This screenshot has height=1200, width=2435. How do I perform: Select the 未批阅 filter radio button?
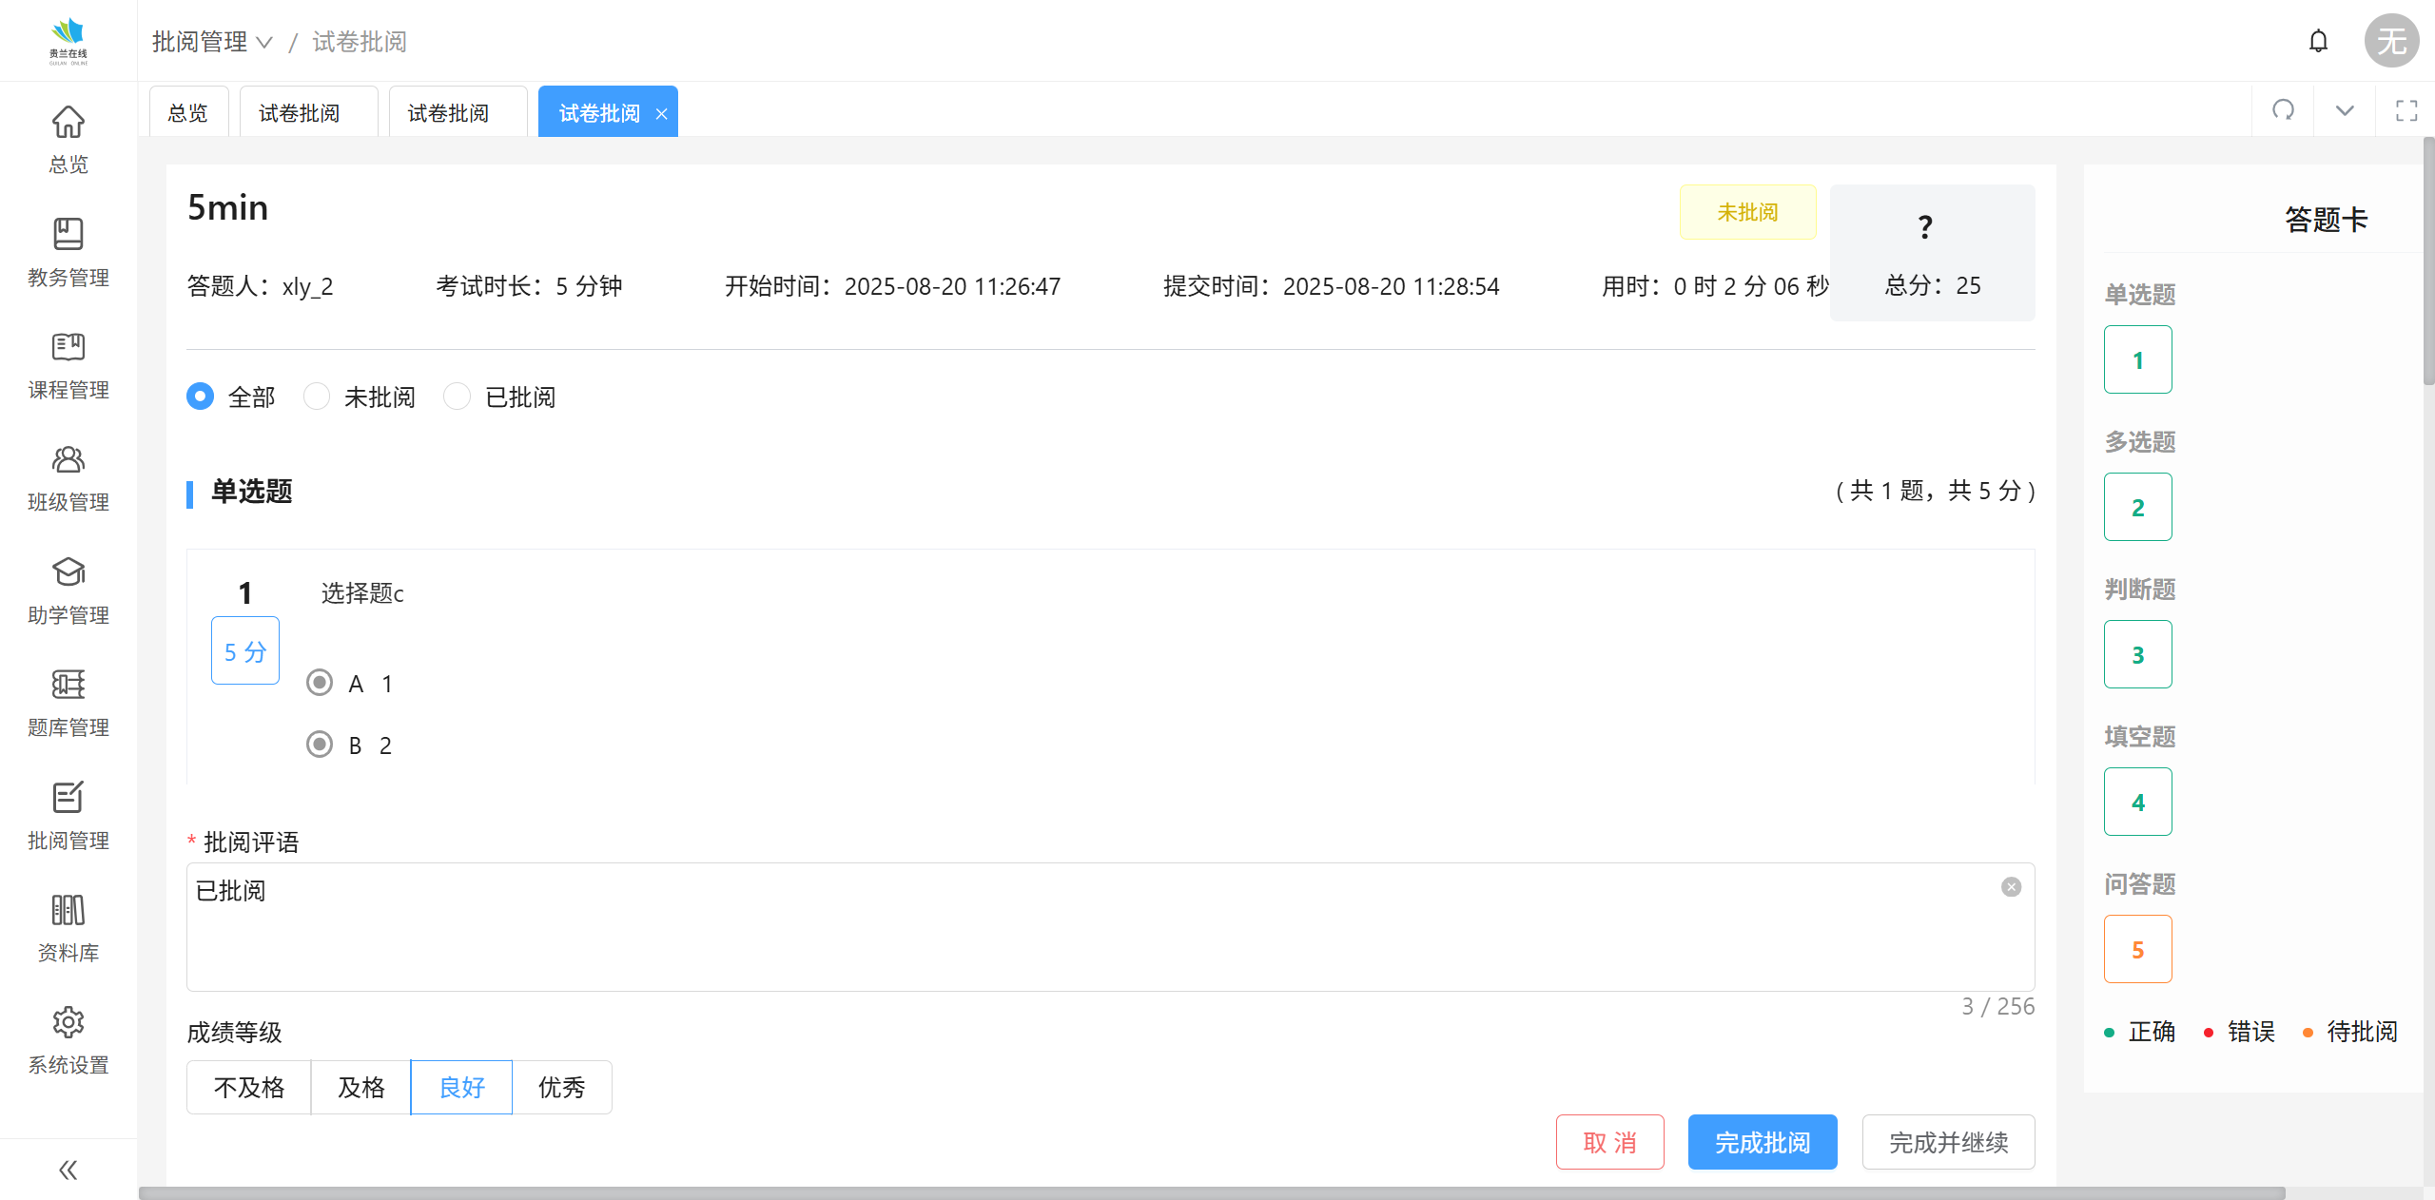(x=317, y=397)
